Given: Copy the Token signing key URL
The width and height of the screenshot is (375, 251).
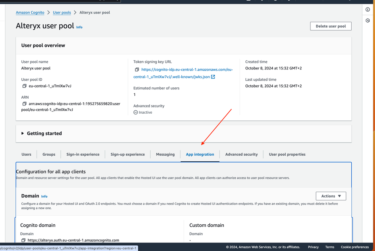Looking at the screenshot, I should [x=137, y=69].
